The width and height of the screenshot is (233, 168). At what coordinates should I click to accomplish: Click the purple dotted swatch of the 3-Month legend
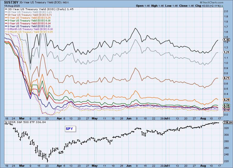tap(6, 29)
